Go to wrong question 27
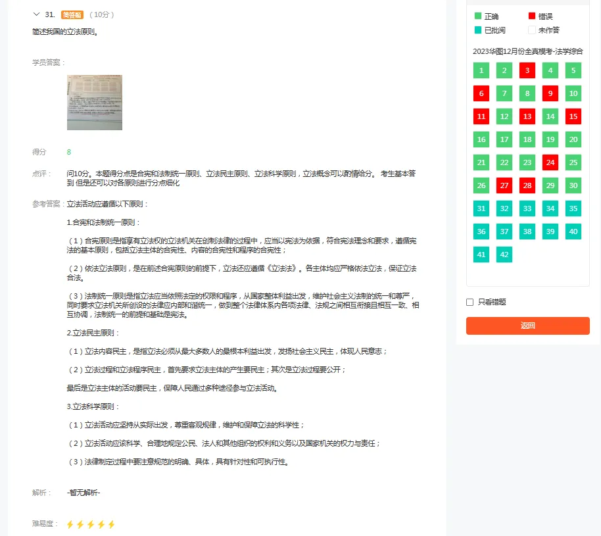This screenshot has height=536, width=601. click(x=504, y=185)
